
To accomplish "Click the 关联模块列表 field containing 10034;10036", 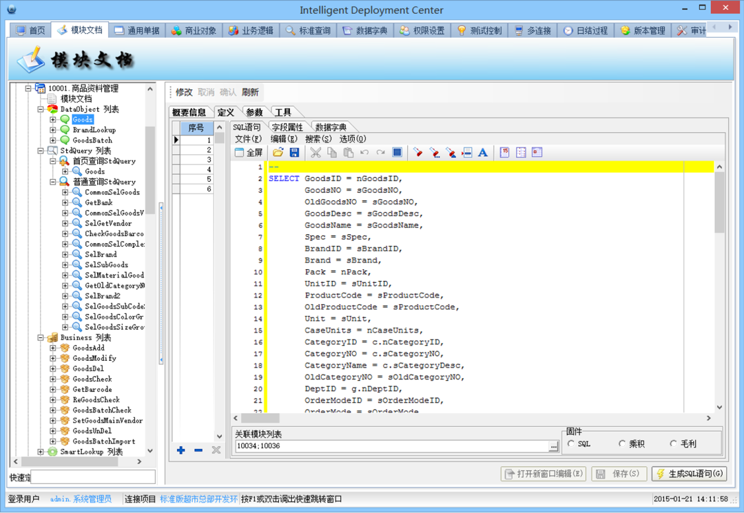I will pyautogui.click(x=392, y=446).
